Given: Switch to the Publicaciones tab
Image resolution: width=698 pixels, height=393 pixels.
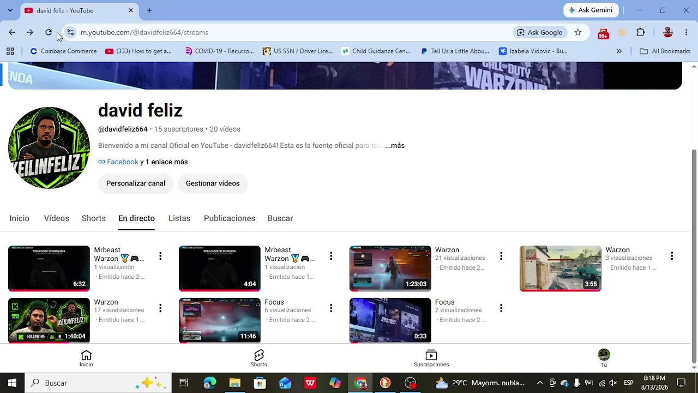Looking at the screenshot, I should 230,218.
